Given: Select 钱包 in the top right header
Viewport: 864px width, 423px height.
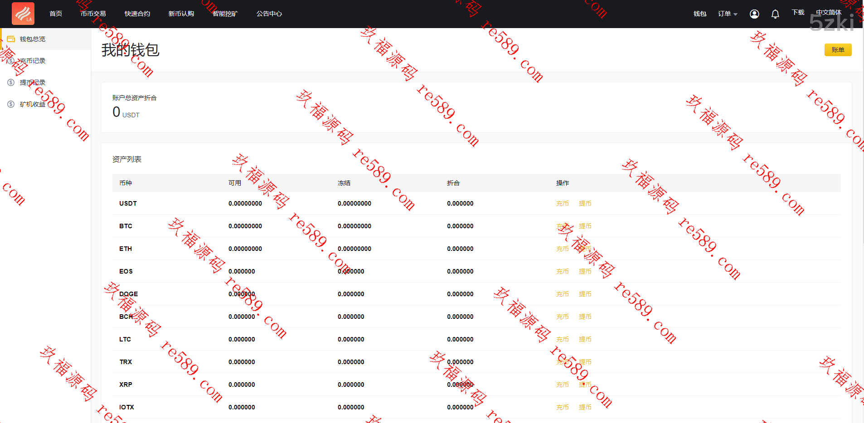Looking at the screenshot, I should 700,14.
